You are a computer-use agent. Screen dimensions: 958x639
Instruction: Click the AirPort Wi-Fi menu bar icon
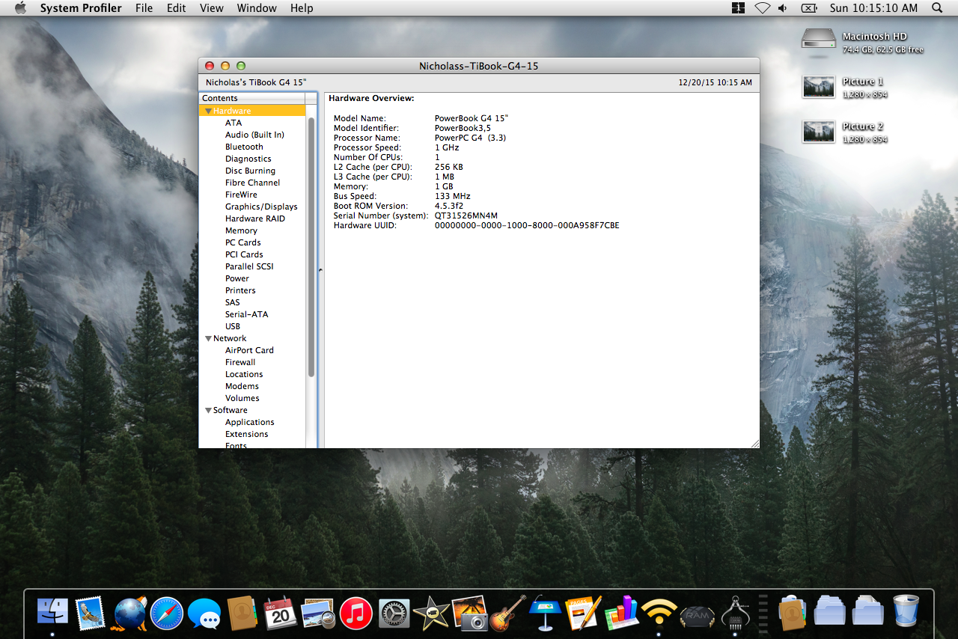762,8
